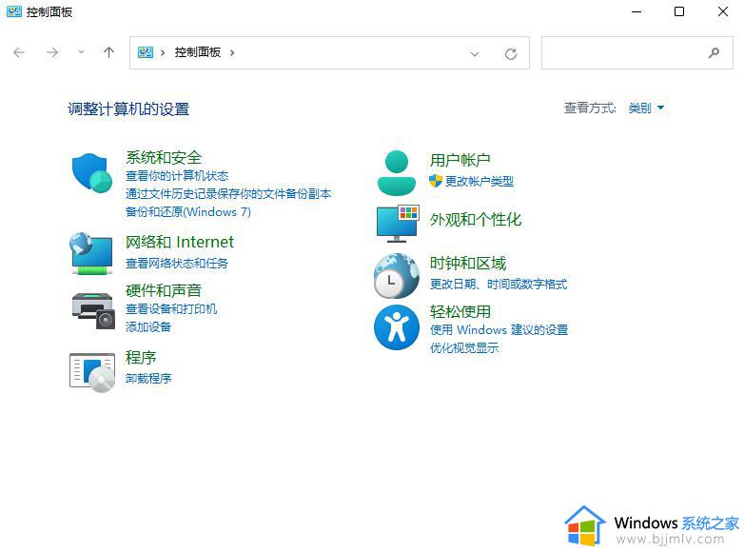744x552 pixels.
Task: Open the Clock and Region globe icon
Action: coord(396,276)
